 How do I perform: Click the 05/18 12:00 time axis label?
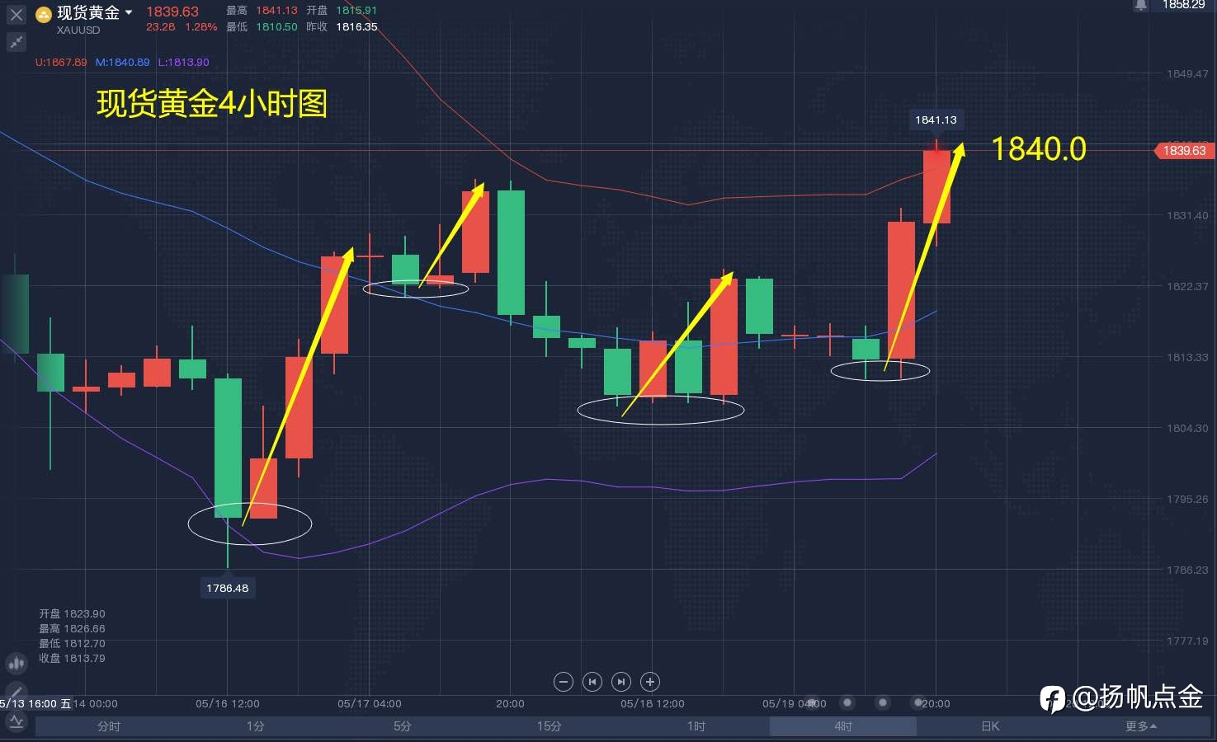click(x=653, y=703)
